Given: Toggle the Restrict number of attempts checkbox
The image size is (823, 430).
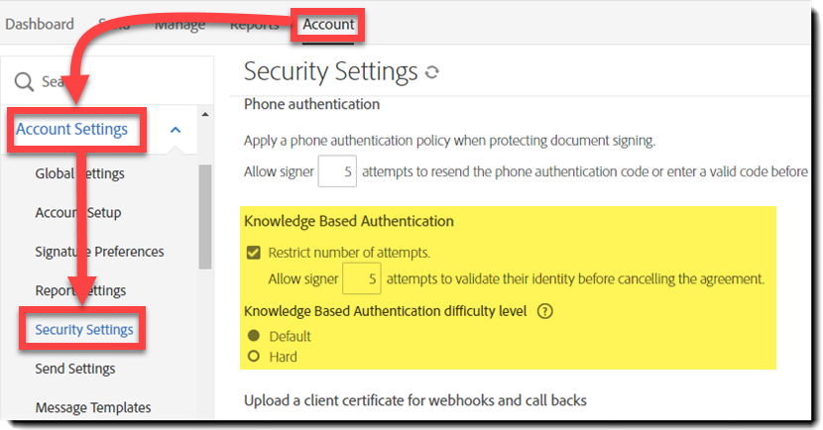Looking at the screenshot, I should [x=254, y=253].
